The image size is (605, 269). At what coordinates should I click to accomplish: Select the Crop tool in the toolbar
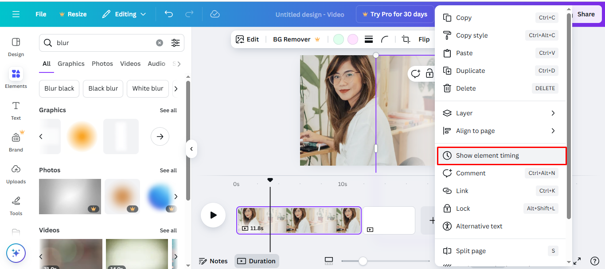(405, 39)
